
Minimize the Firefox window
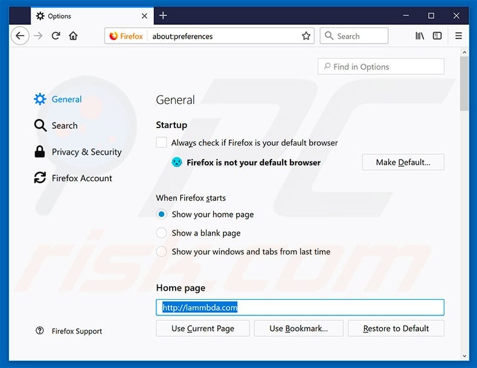pos(406,16)
